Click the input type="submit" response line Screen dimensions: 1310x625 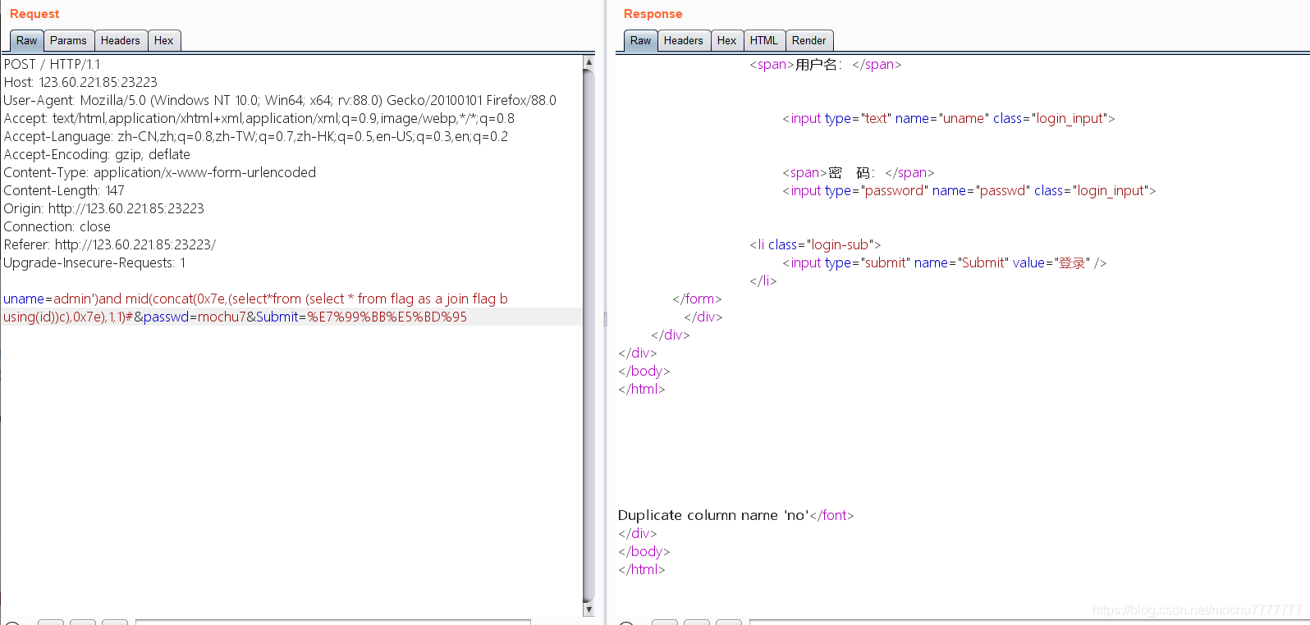945,262
